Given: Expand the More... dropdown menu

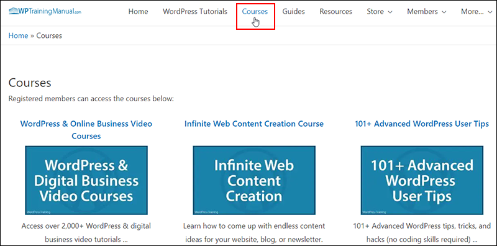Looking at the screenshot, I should click(x=476, y=12).
